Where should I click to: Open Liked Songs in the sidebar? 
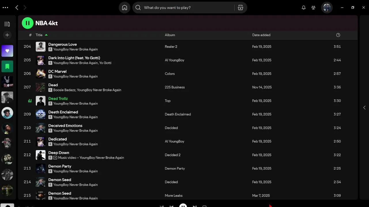pos(7,51)
